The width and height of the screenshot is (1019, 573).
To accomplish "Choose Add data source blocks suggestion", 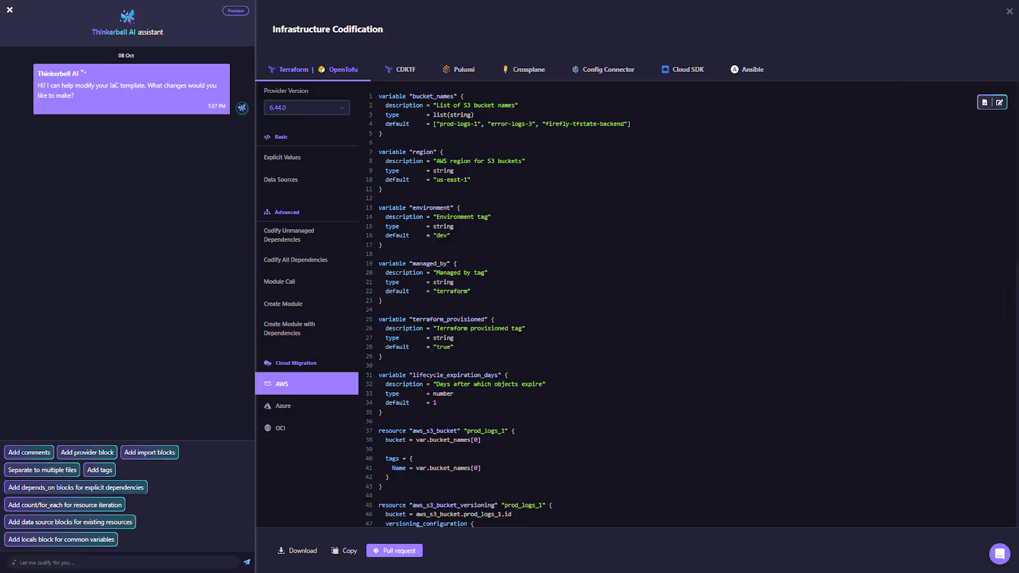I will click(70, 522).
